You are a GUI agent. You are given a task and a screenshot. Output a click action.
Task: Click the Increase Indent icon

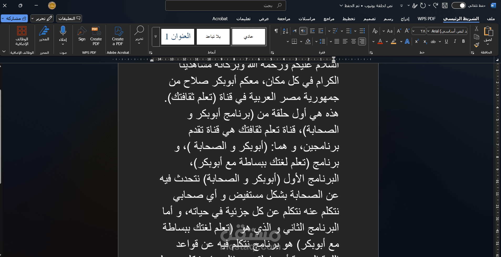point(312,31)
